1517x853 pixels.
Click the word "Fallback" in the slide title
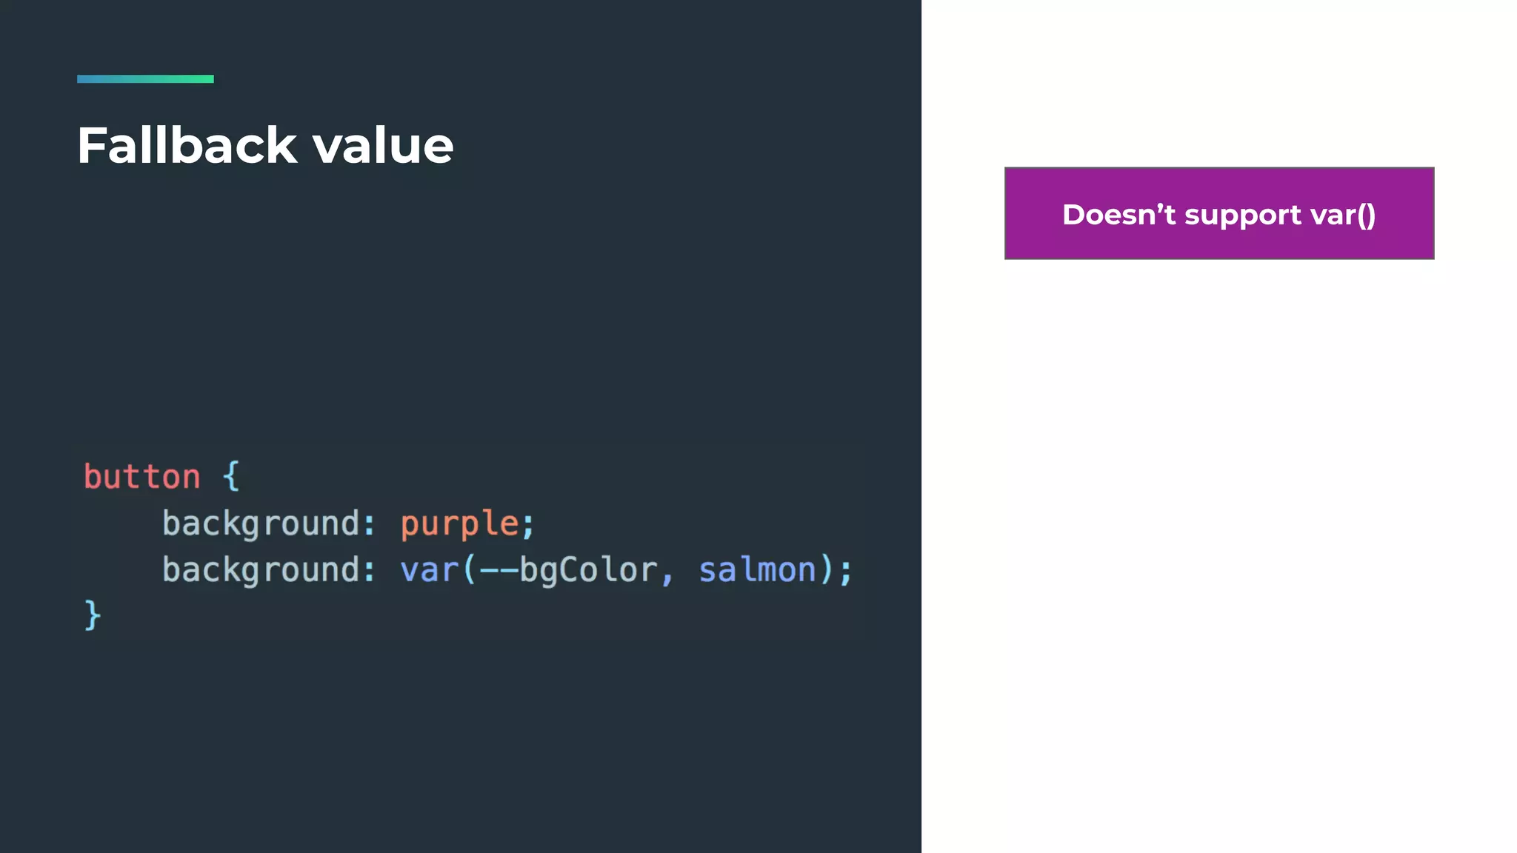187,145
